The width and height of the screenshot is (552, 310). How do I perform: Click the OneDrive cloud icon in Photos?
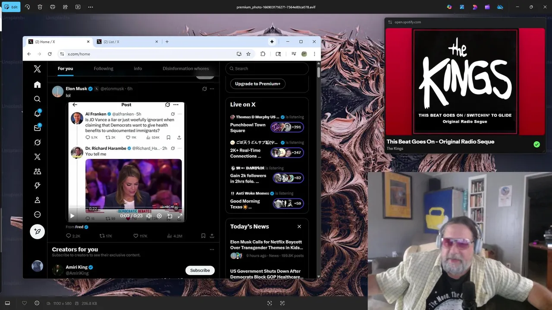click(x=500, y=7)
